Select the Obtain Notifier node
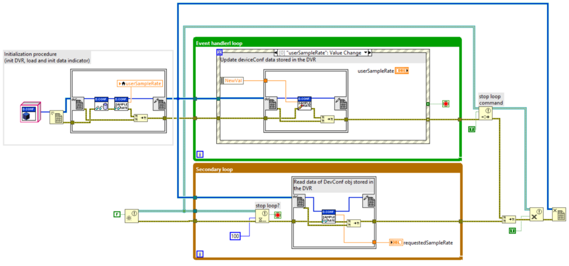Screen dimensions: 569x266 click(x=131, y=215)
